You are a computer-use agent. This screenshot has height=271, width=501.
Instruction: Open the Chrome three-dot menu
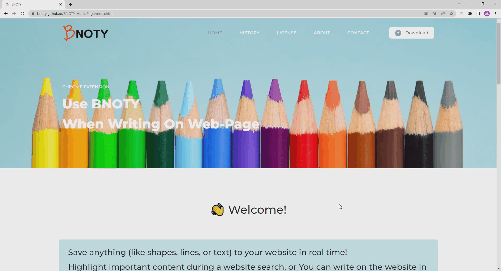point(495,14)
